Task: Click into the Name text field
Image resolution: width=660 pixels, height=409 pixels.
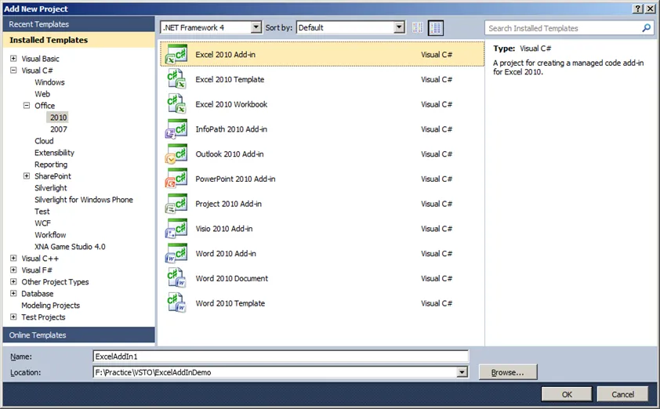Action: coord(280,356)
